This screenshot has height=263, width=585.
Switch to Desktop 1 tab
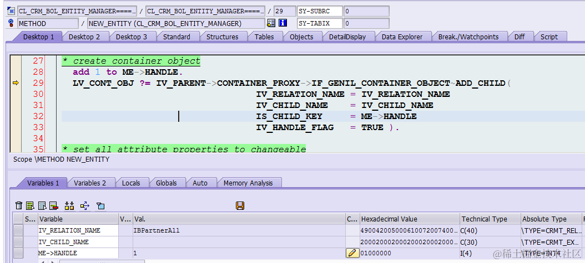coord(38,37)
